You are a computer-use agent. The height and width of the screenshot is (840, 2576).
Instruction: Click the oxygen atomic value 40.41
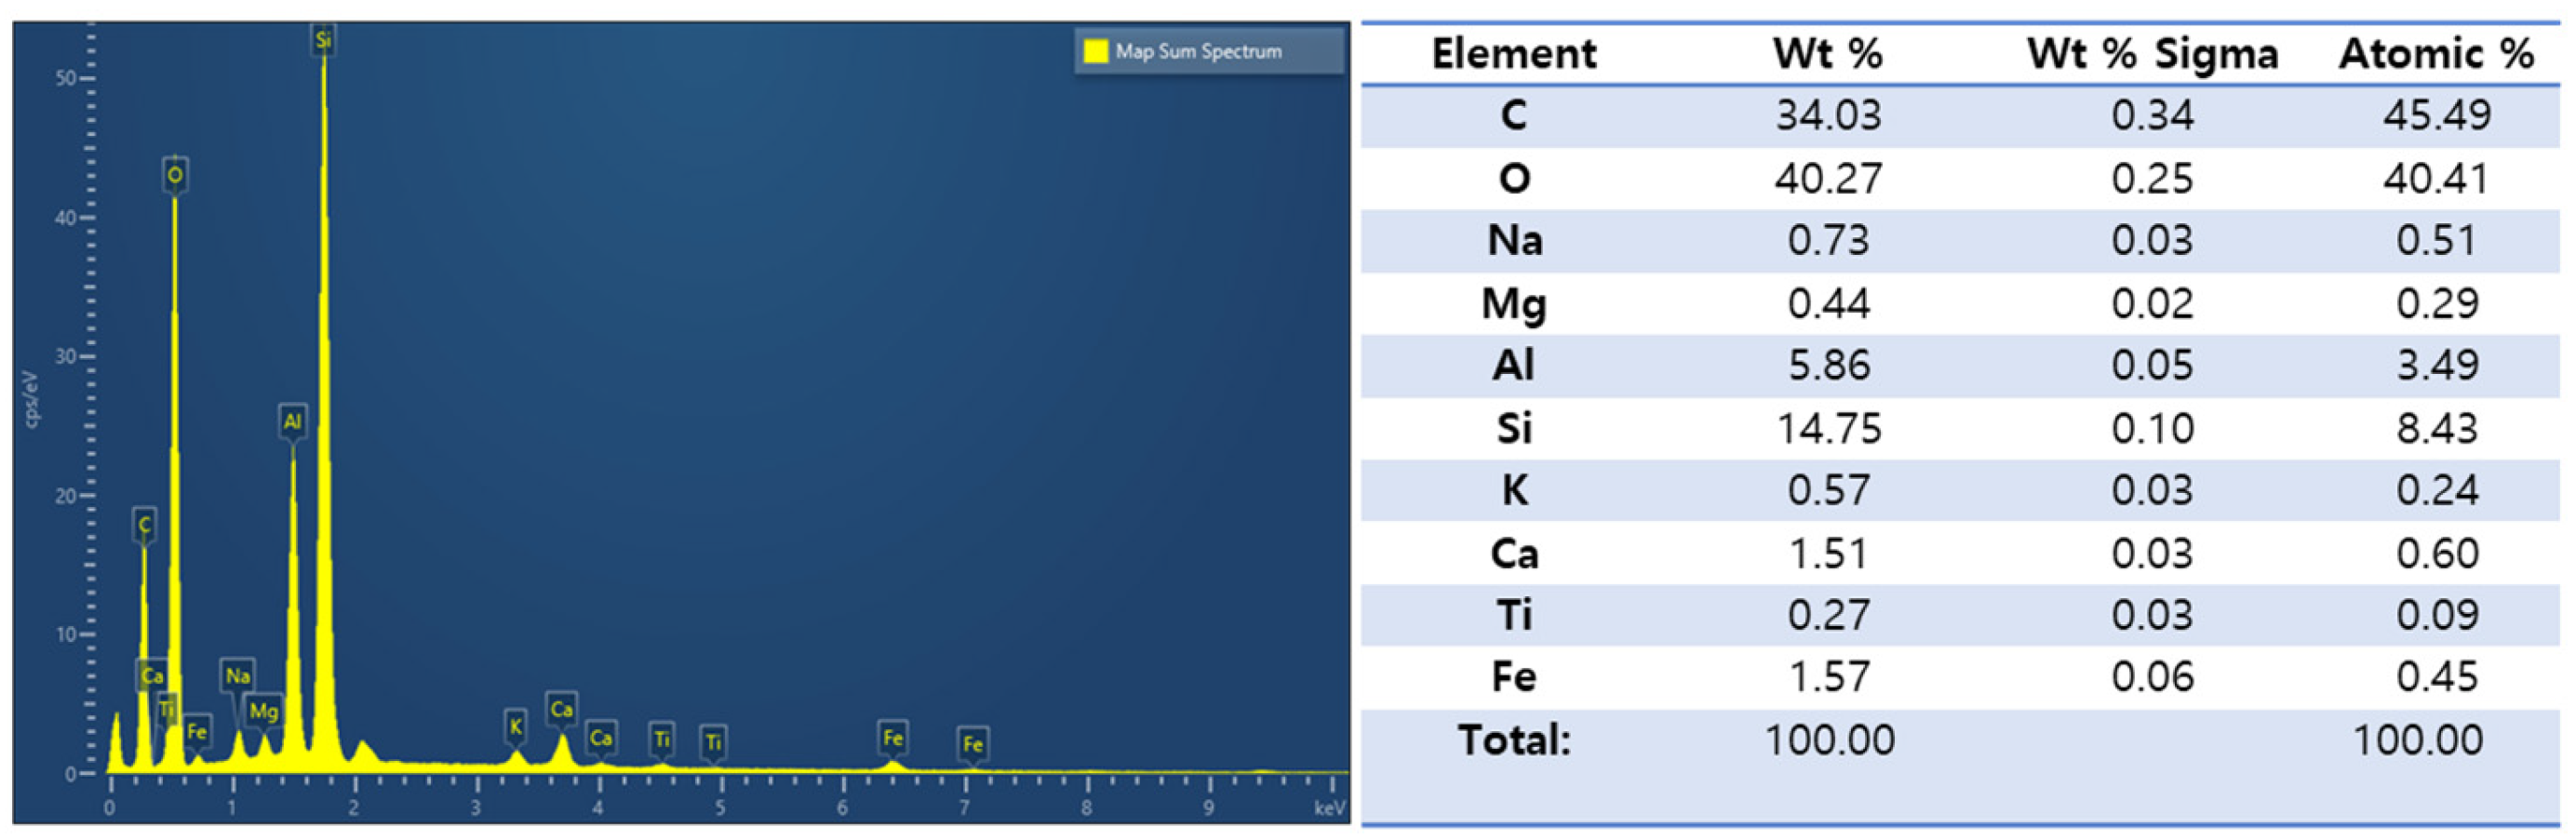pos(2437,178)
